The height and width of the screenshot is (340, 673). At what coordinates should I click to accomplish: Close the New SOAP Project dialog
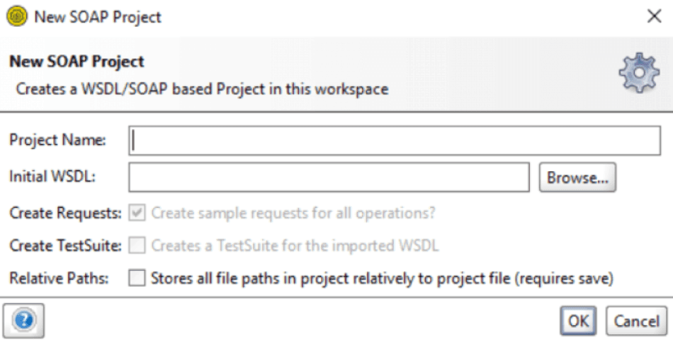654,17
